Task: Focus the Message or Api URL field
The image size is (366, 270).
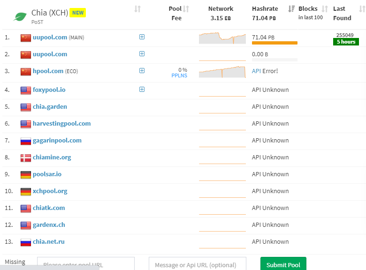Action: 198,264
